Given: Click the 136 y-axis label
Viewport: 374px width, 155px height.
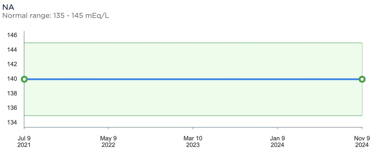Looking at the screenshot, I should 12,108.
